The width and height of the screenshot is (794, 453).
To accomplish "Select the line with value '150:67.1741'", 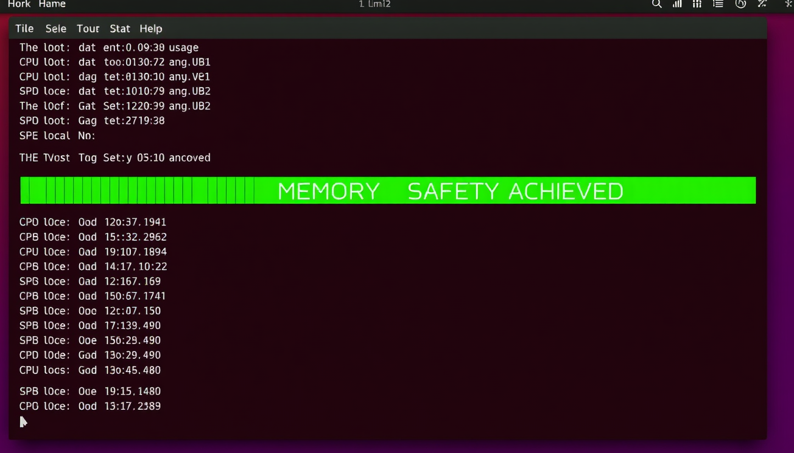I will (93, 296).
